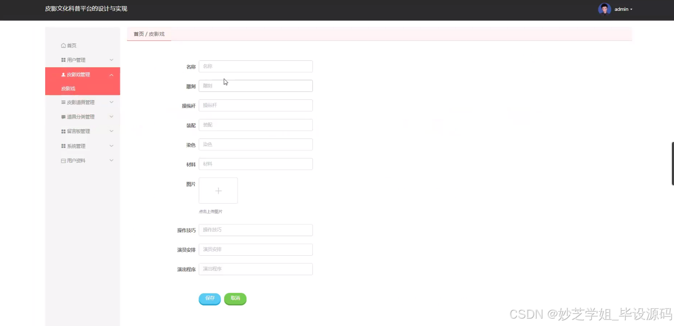
Task: Open the 皮影道具管理 menu
Action: tap(83, 102)
